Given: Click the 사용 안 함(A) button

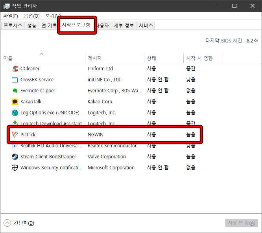Looking at the screenshot, I should click(242, 223).
